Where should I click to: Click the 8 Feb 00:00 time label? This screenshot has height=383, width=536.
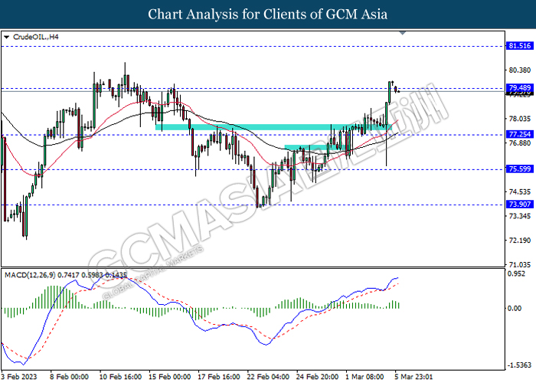click(69, 377)
